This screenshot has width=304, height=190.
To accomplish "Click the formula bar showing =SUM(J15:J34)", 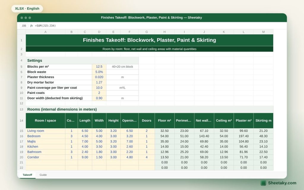I will tap(45, 26).
